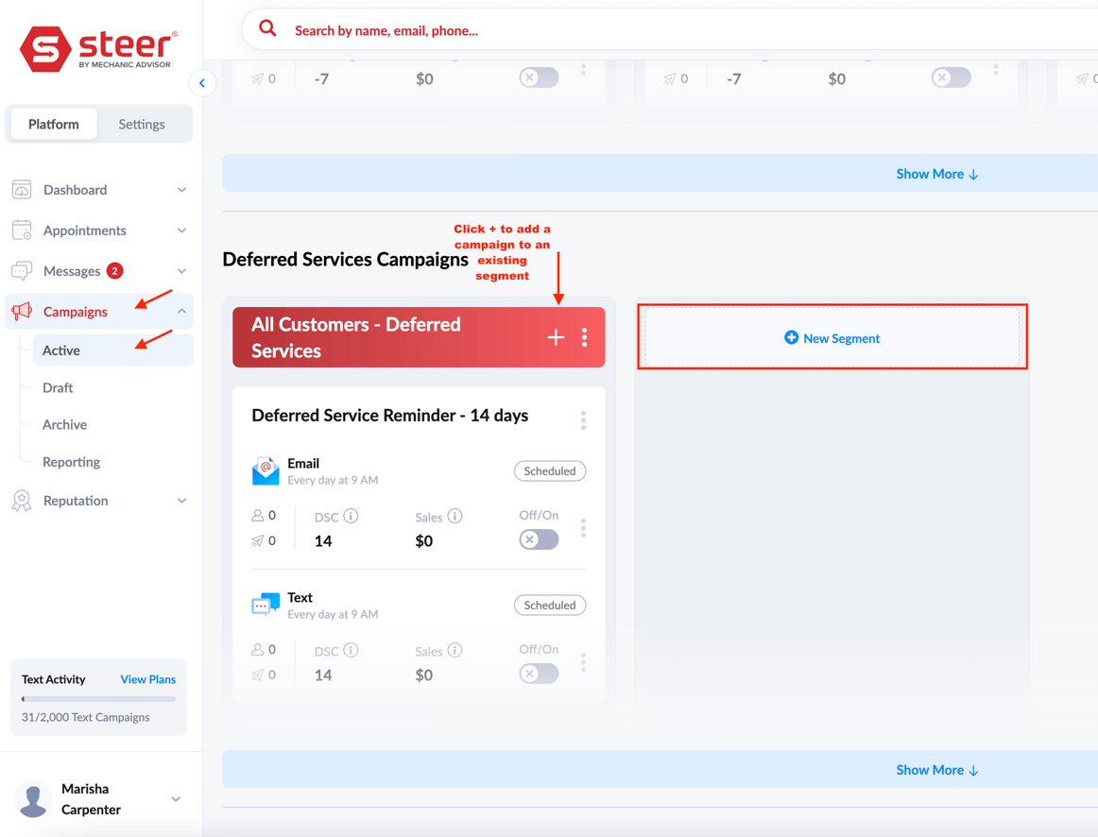Select Draft under Campaigns

58,387
